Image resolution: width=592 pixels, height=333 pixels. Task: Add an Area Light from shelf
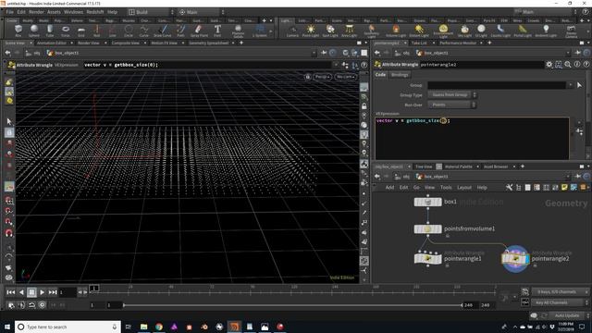tap(350, 31)
